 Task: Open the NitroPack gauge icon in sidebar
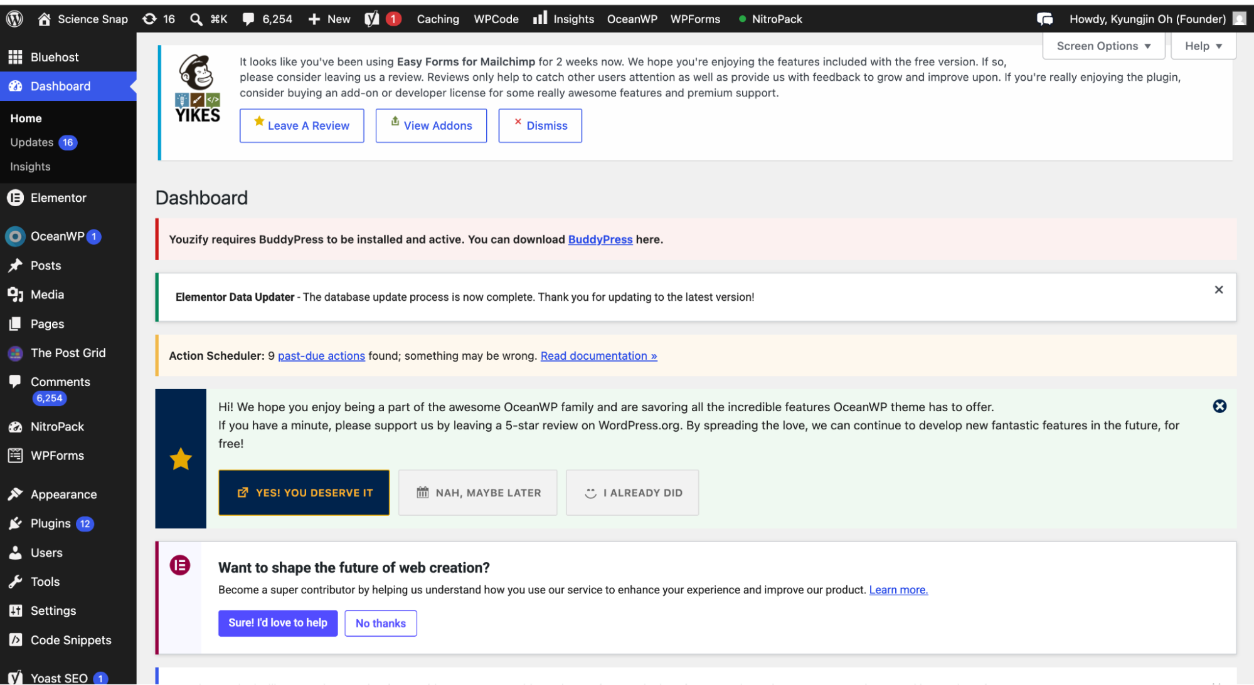click(15, 427)
